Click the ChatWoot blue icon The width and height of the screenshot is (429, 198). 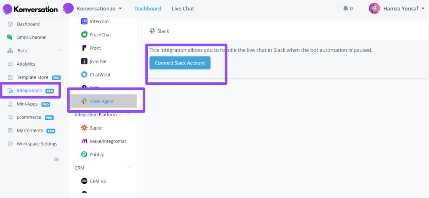click(x=84, y=74)
